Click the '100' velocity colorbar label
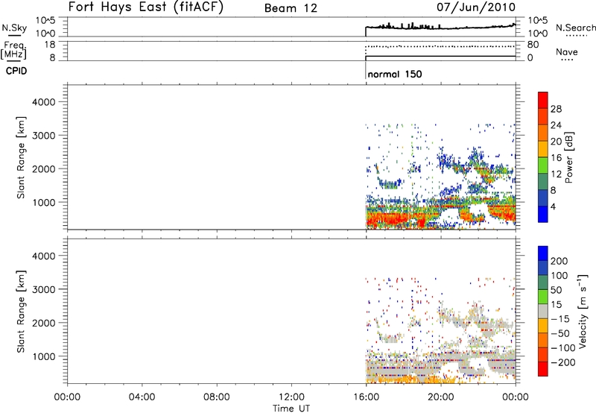The width and height of the screenshot is (596, 413). click(x=559, y=276)
